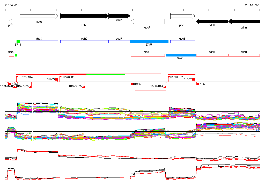Click the 'S746' label text
The image size is (265, 185).
pos(180,58)
